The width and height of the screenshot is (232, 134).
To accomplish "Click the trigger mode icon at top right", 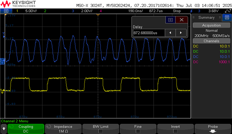I will pos(228,11).
